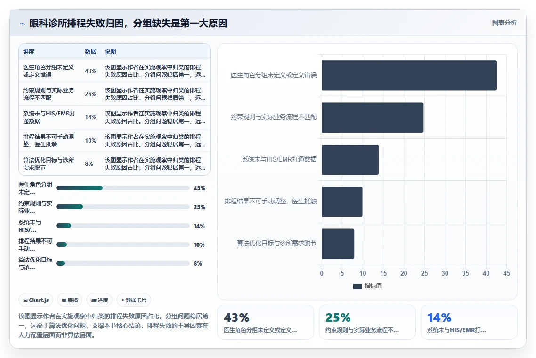Click the 指标值 legend label
Viewport: 536px width, 358px height.
373,286
